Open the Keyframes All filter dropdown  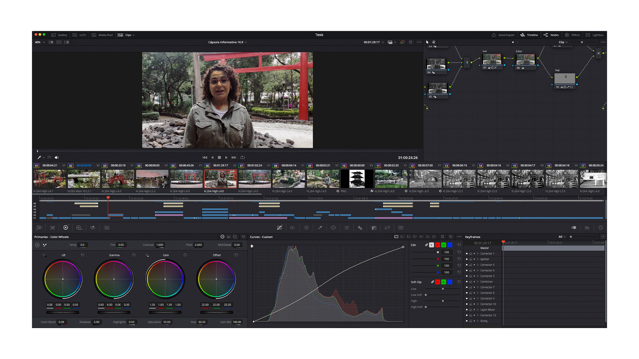561,237
